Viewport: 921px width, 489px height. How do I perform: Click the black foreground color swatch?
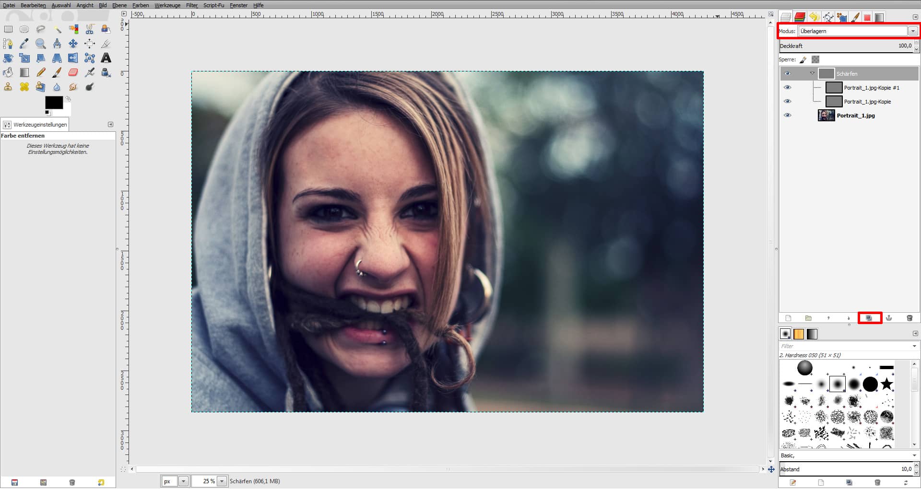[x=55, y=103]
